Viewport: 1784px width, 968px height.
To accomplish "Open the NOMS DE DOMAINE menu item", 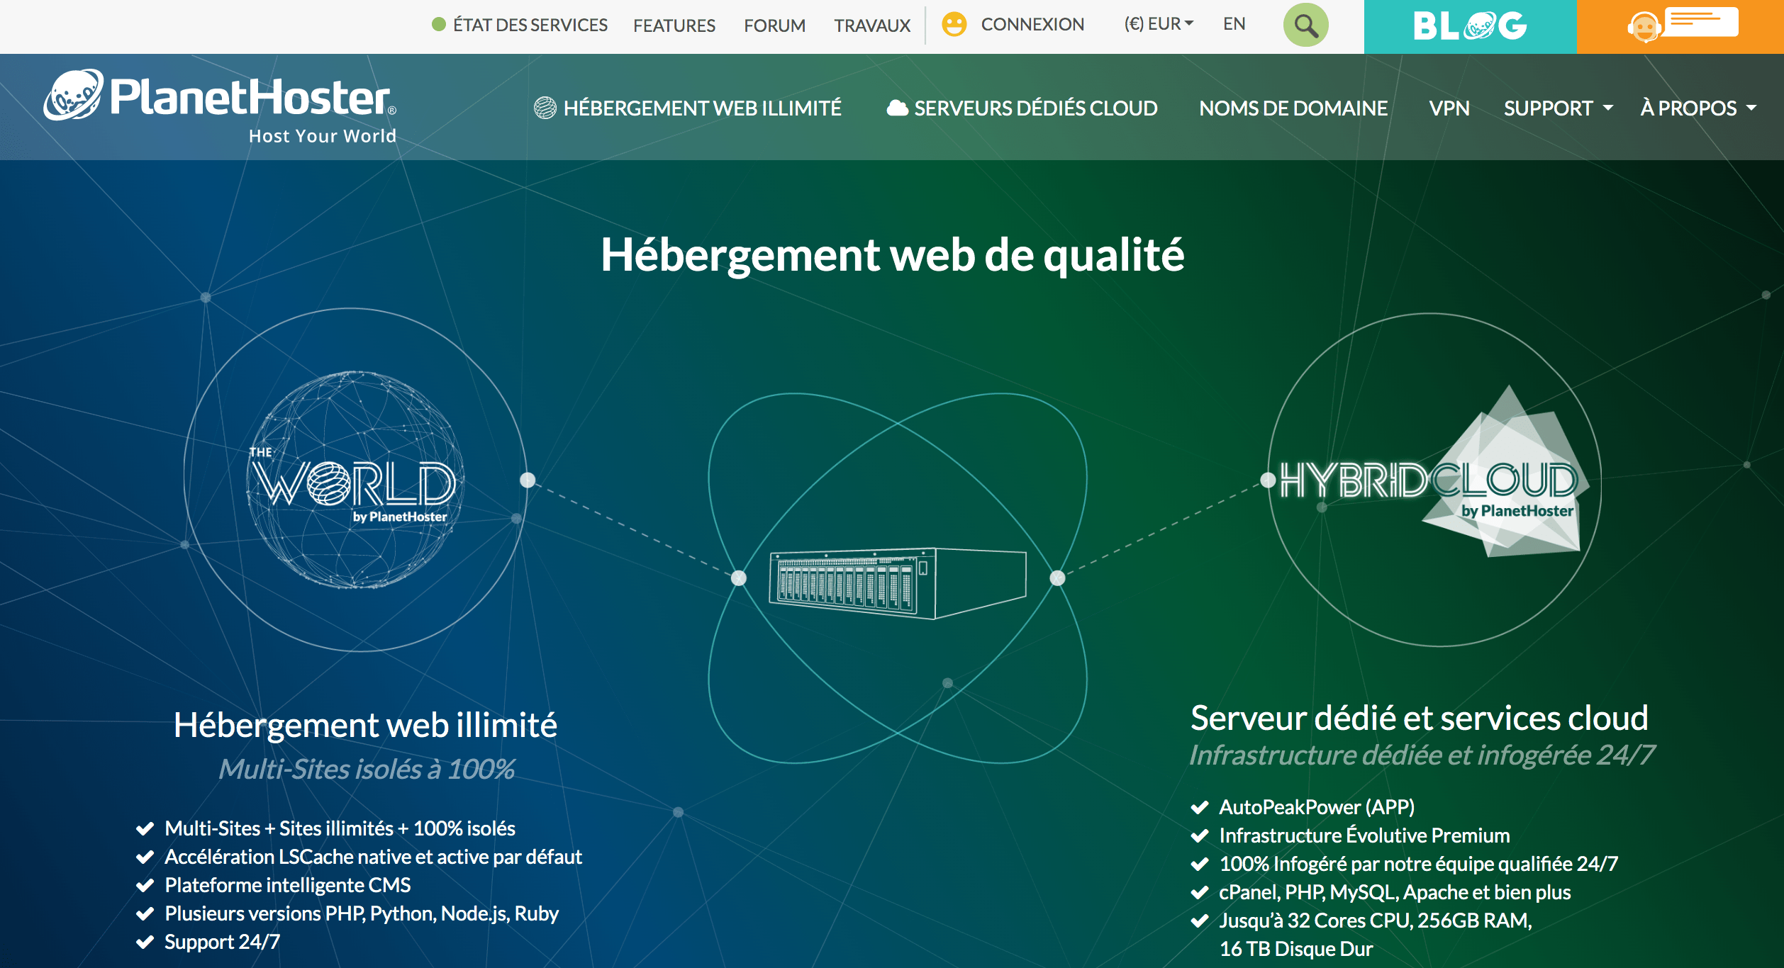I will 1293,108.
